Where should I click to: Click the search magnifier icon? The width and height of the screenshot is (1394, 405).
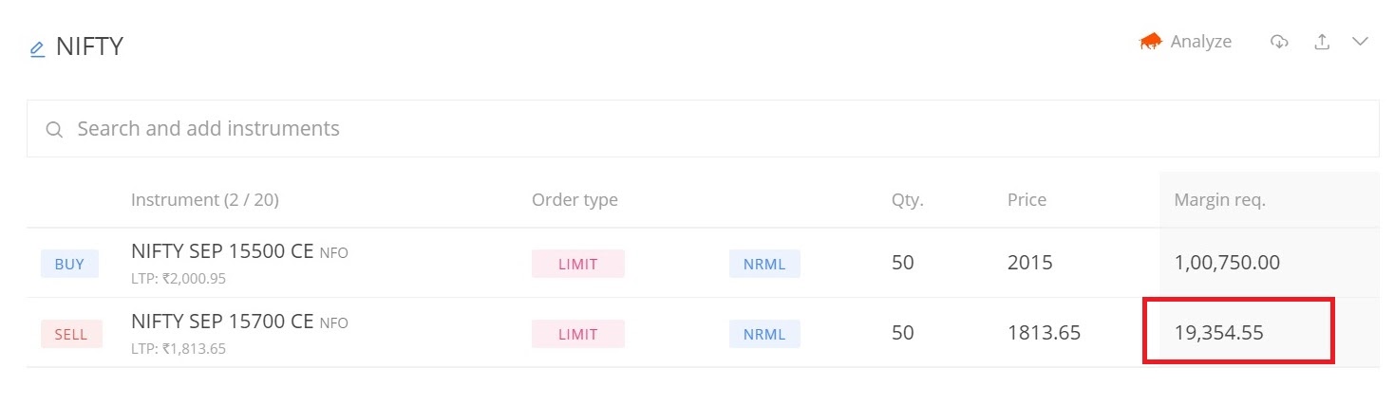pyautogui.click(x=54, y=129)
